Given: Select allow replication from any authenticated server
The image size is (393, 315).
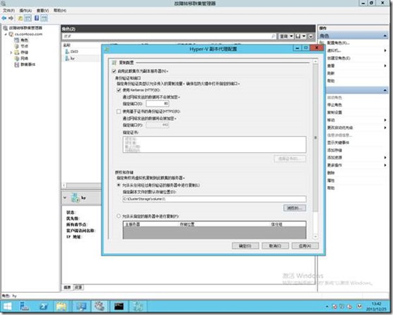Looking at the screenshot, I should tap(118, 185).
